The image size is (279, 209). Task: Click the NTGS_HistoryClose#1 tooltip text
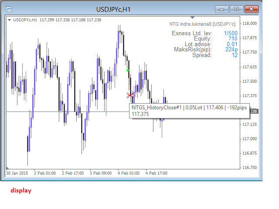click(189, 108)
